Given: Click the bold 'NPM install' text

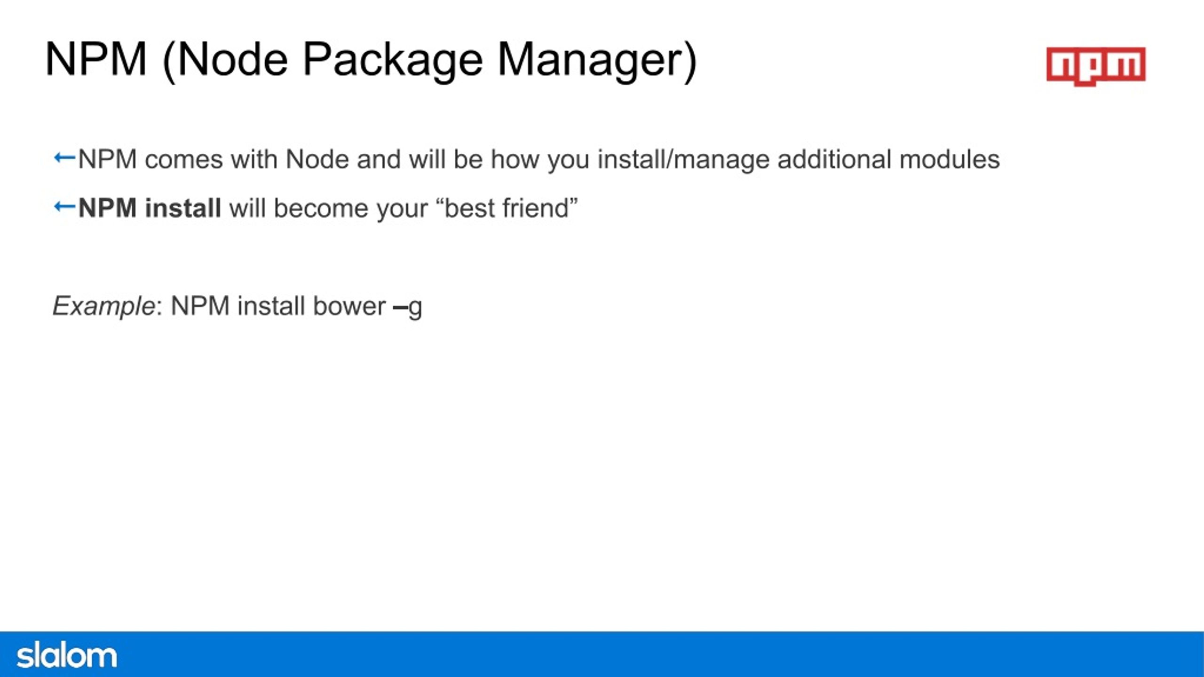Looking at the screenshot, I should tap(150, 208).
